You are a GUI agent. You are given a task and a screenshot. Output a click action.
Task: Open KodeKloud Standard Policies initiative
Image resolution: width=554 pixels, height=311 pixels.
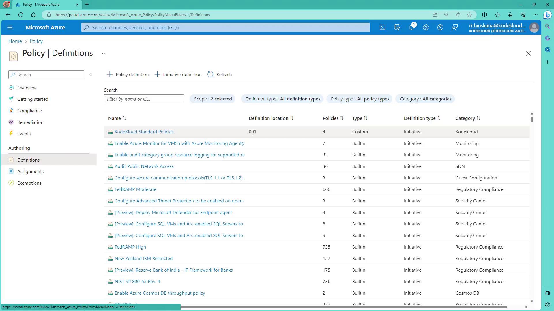(144, 132)
